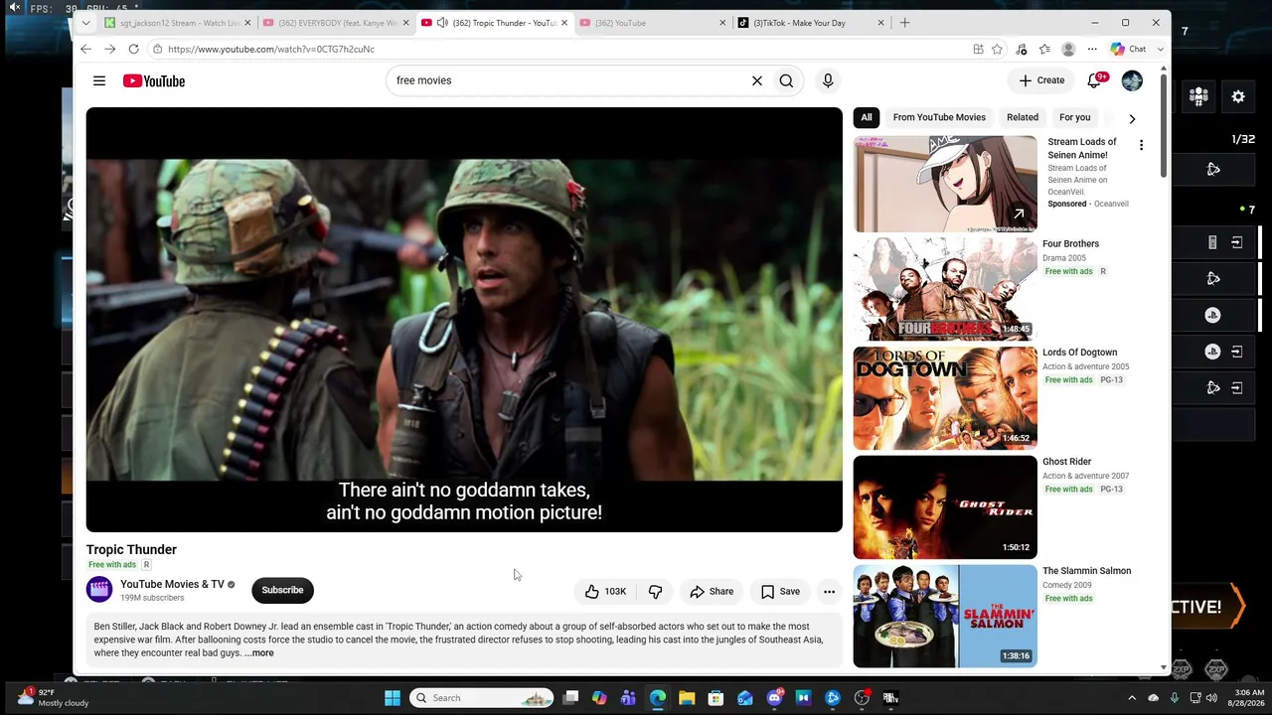Dislike the Tropic Thunder video
The height and width of the screenshot is (715, 1272).
pos(656,591)
